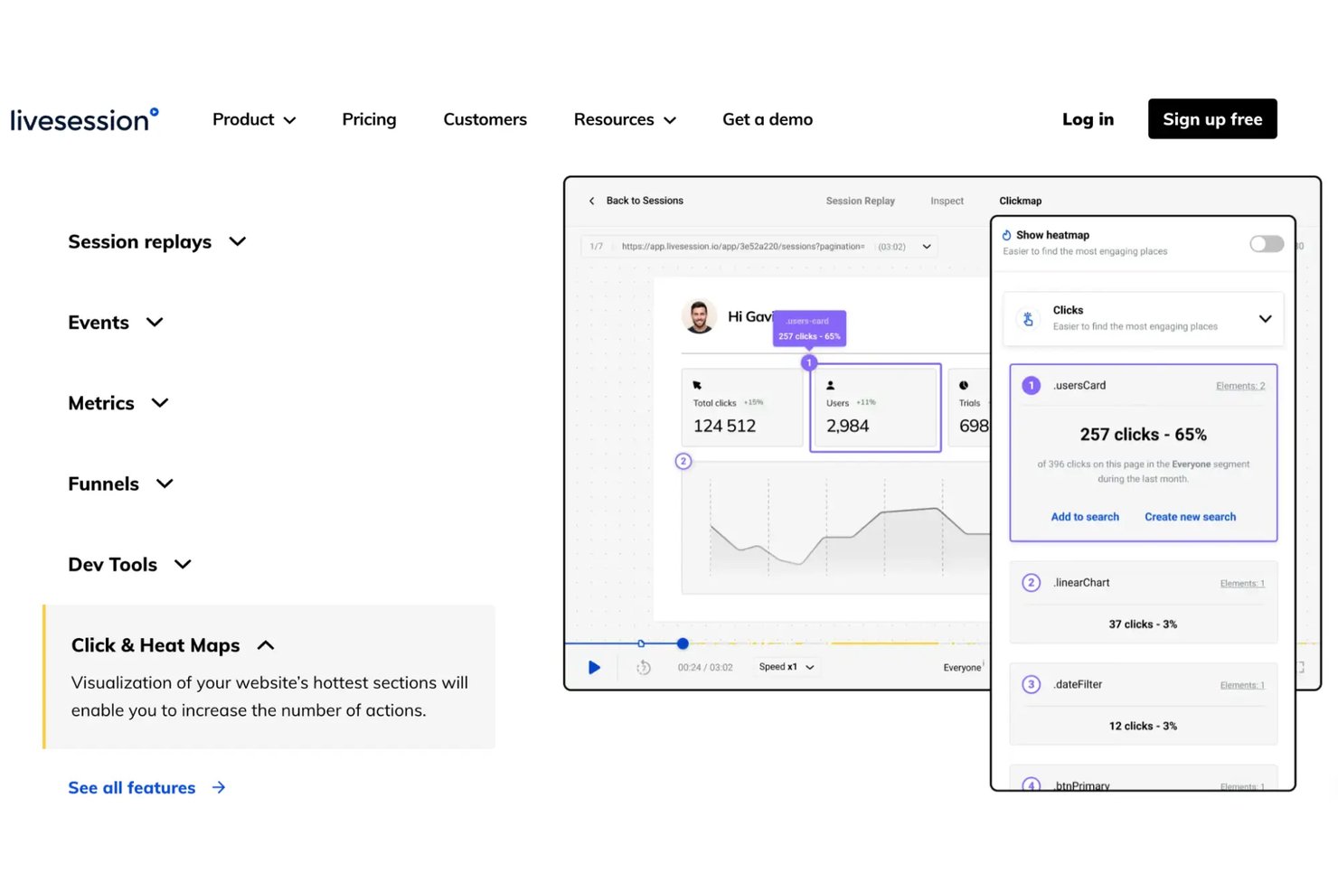Click the livesession logo
This screenshot has width=1338, height=892.
coord(84,120)
